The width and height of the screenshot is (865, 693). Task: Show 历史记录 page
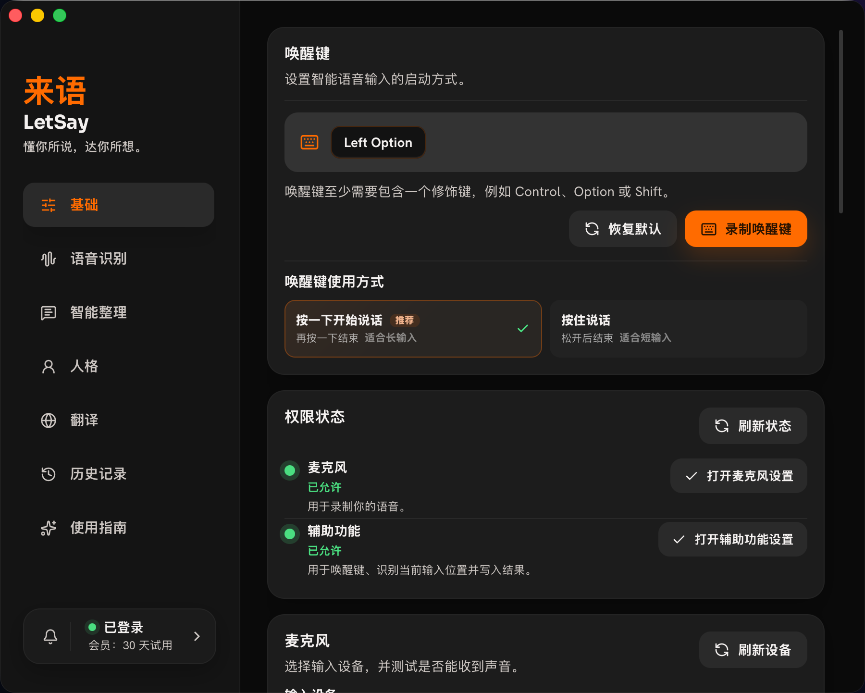pos(119,474)
